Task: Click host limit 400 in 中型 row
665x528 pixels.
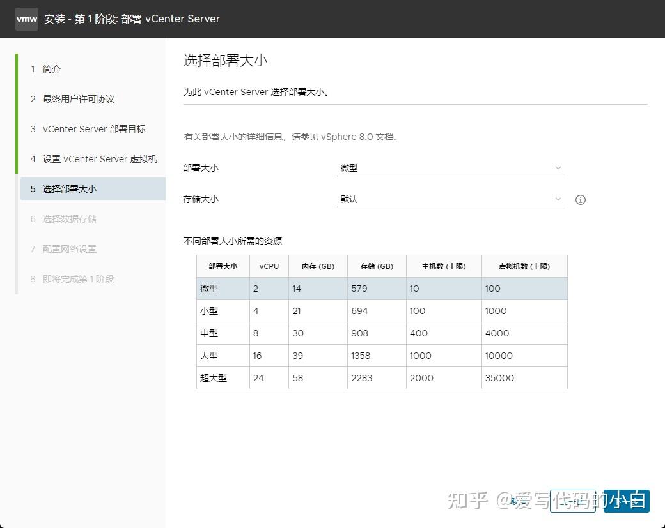Action: (419, 334)
